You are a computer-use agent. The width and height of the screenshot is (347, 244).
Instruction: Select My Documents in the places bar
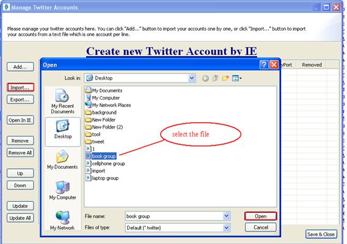[x=62, y=160]
